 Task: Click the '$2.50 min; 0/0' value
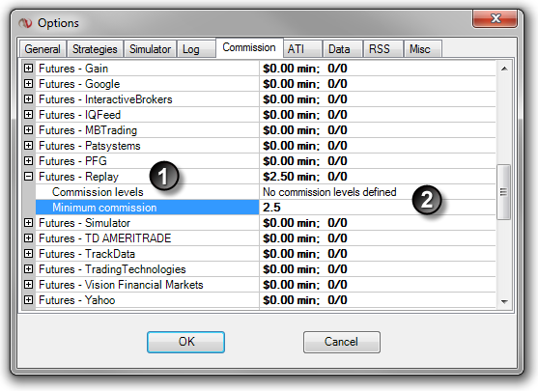(x=305, y=177)
